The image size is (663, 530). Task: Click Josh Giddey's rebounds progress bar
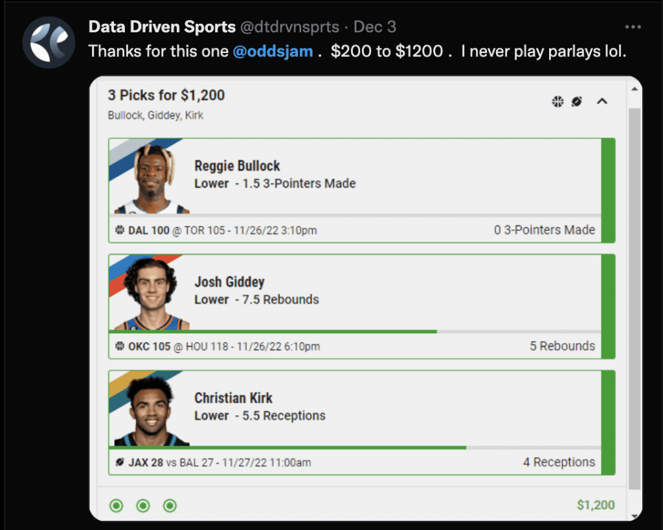coord(355,332)
